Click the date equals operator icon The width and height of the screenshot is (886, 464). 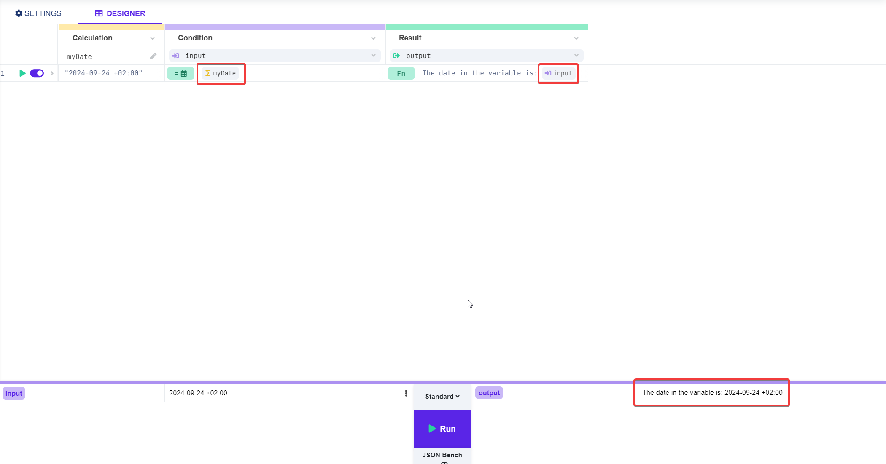[180, 73]
